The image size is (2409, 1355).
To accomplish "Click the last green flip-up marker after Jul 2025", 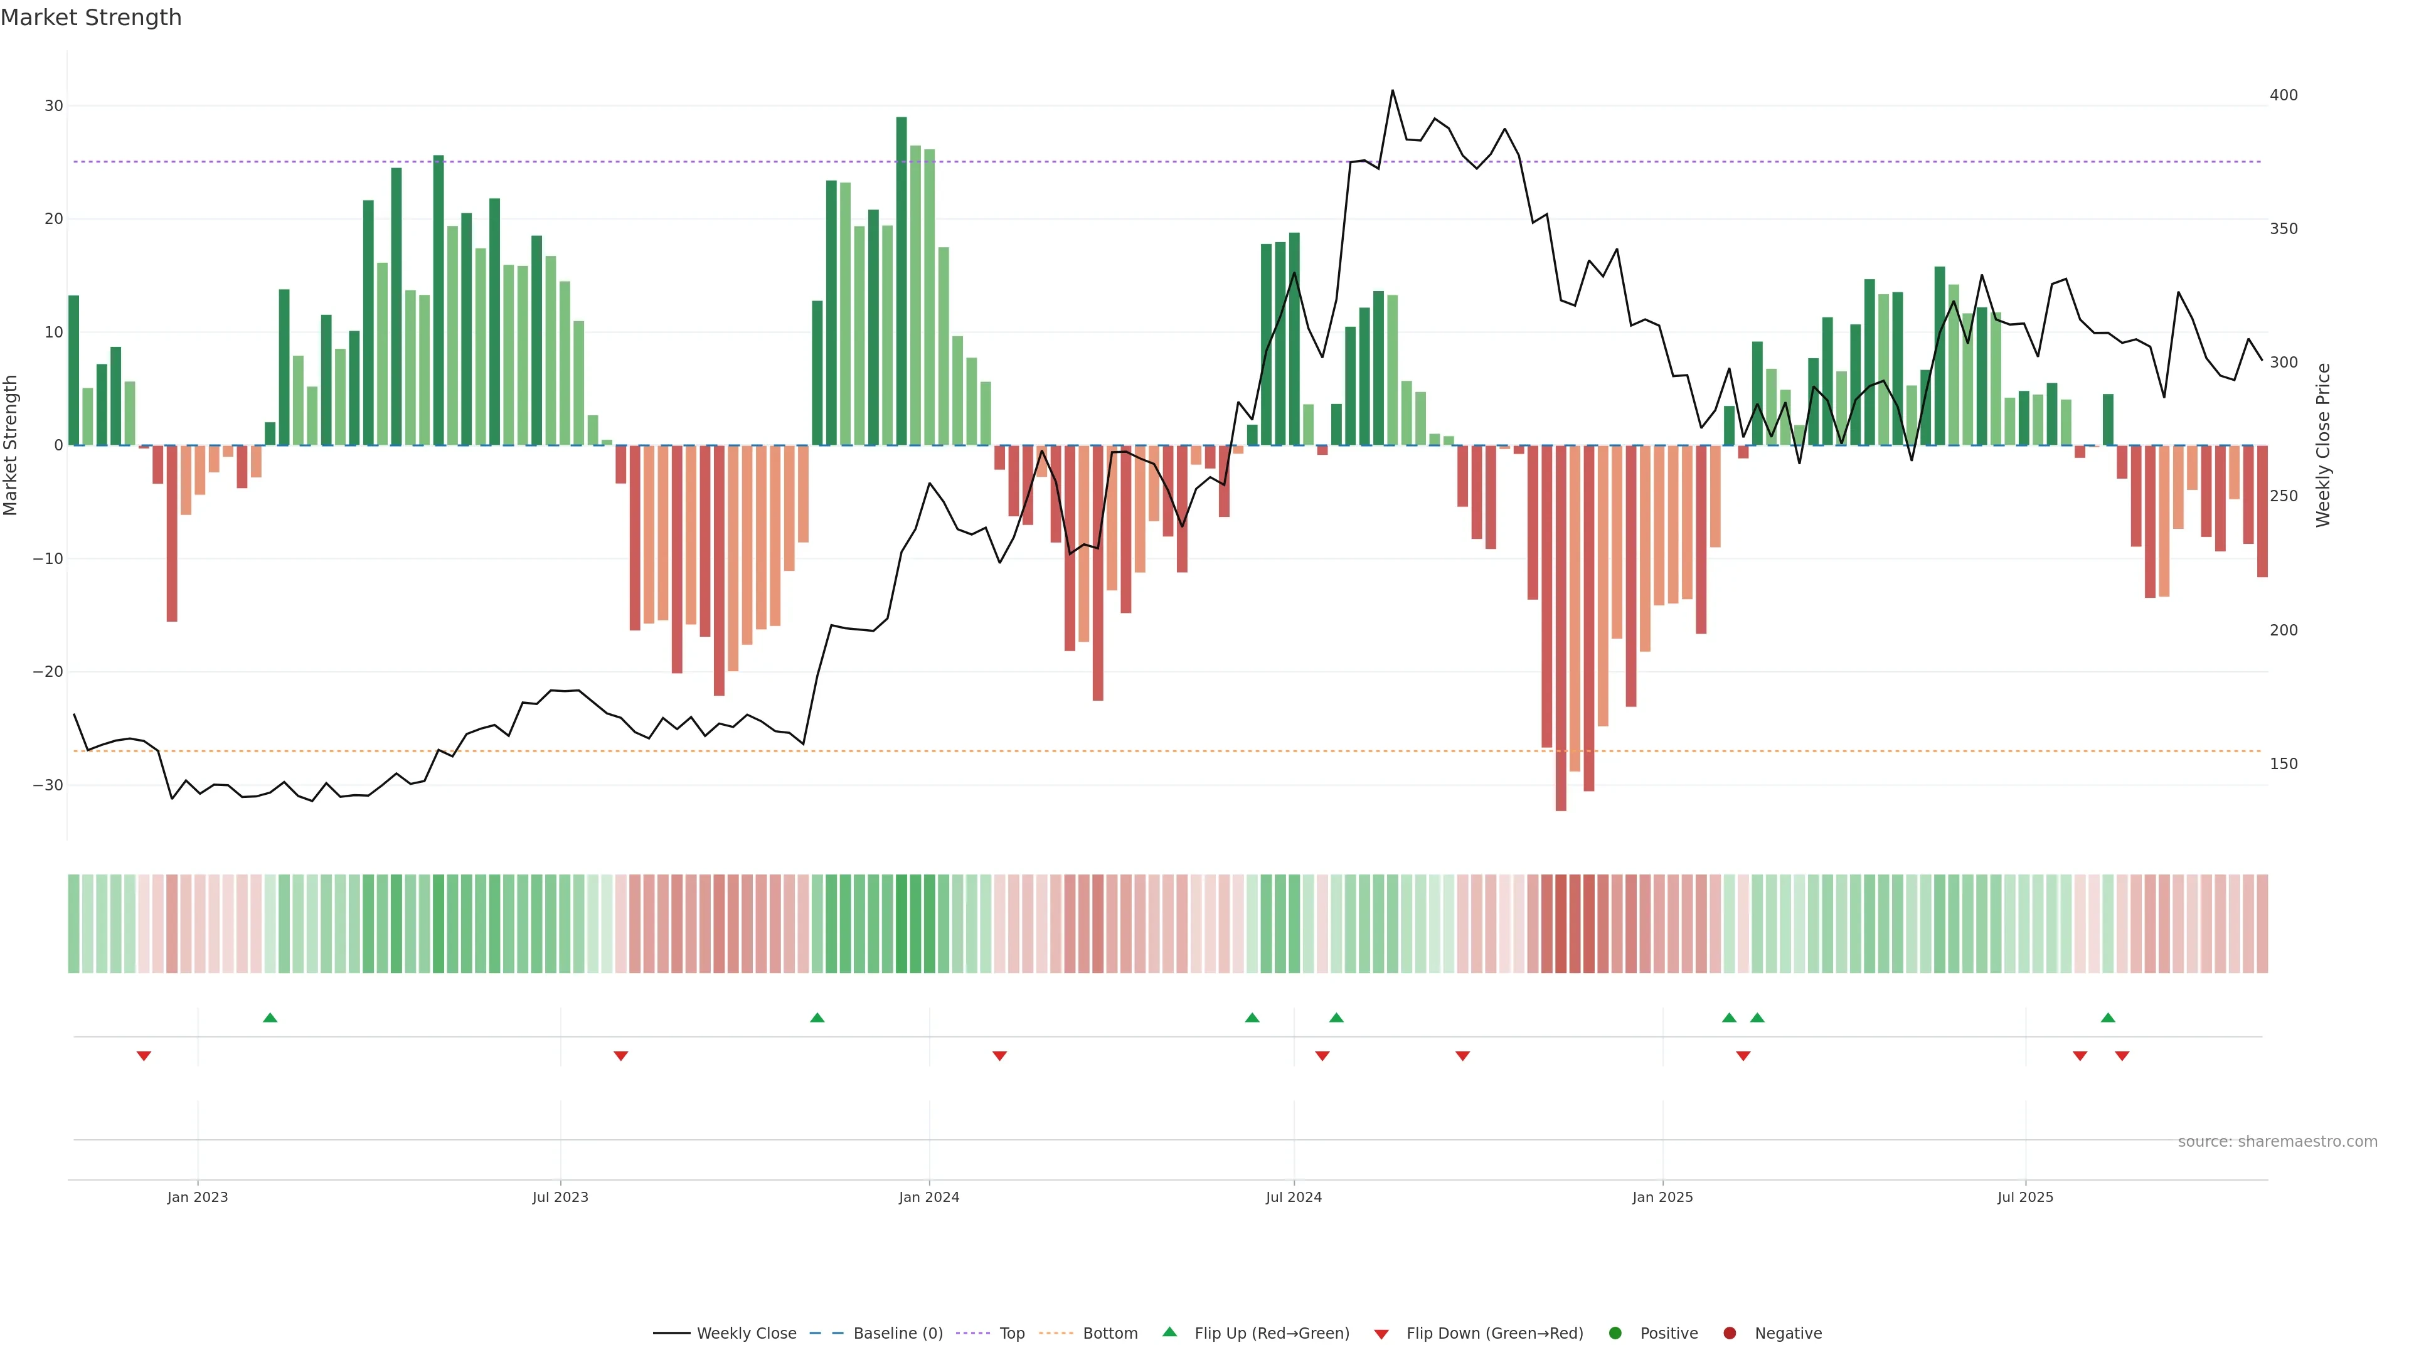I will point(2108,1018).
